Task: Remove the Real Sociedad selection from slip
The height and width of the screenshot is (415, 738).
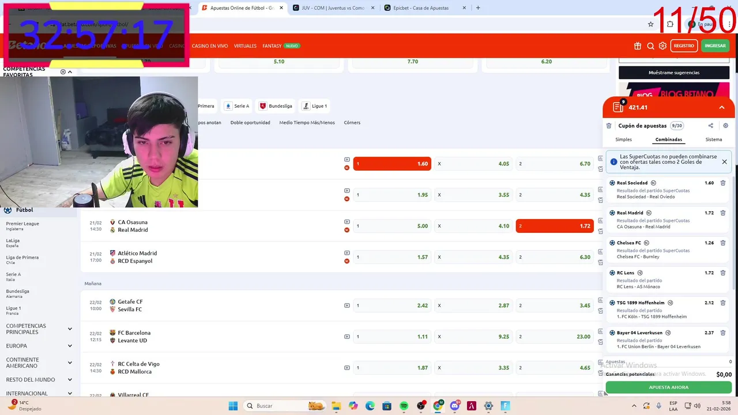Action: 723,183
